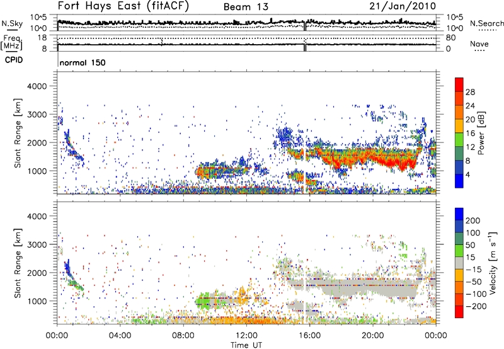The height and width of the screenshot is (349, 504).
Task: Click the 16:00 time tick label
Action: (309, 336)
